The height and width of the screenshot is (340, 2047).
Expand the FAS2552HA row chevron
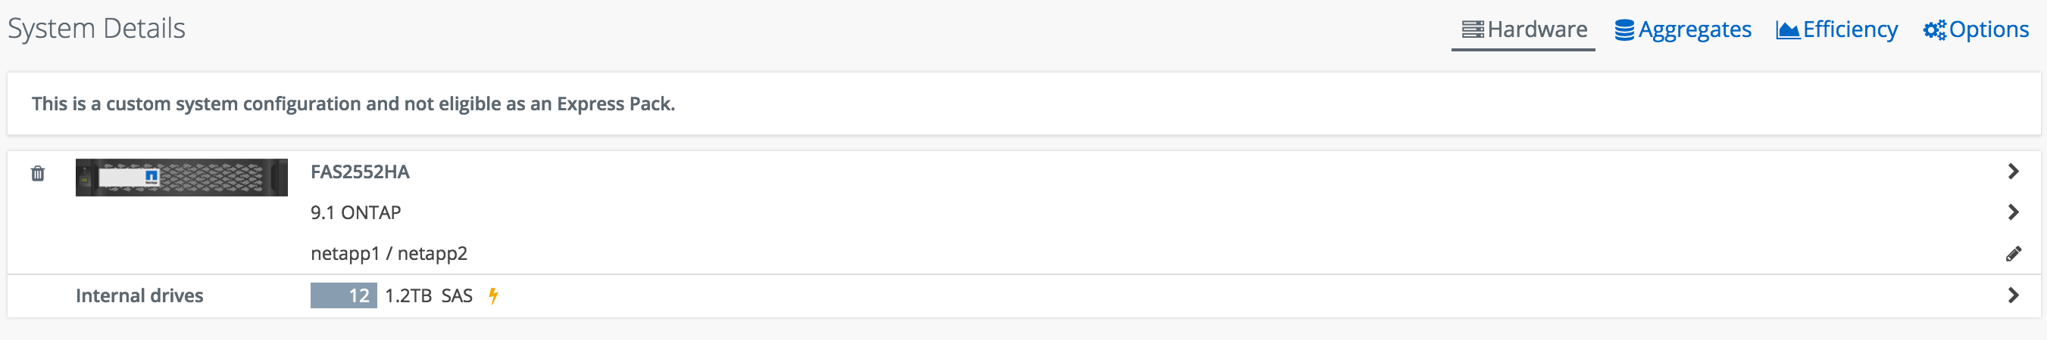click(2013, 172)
